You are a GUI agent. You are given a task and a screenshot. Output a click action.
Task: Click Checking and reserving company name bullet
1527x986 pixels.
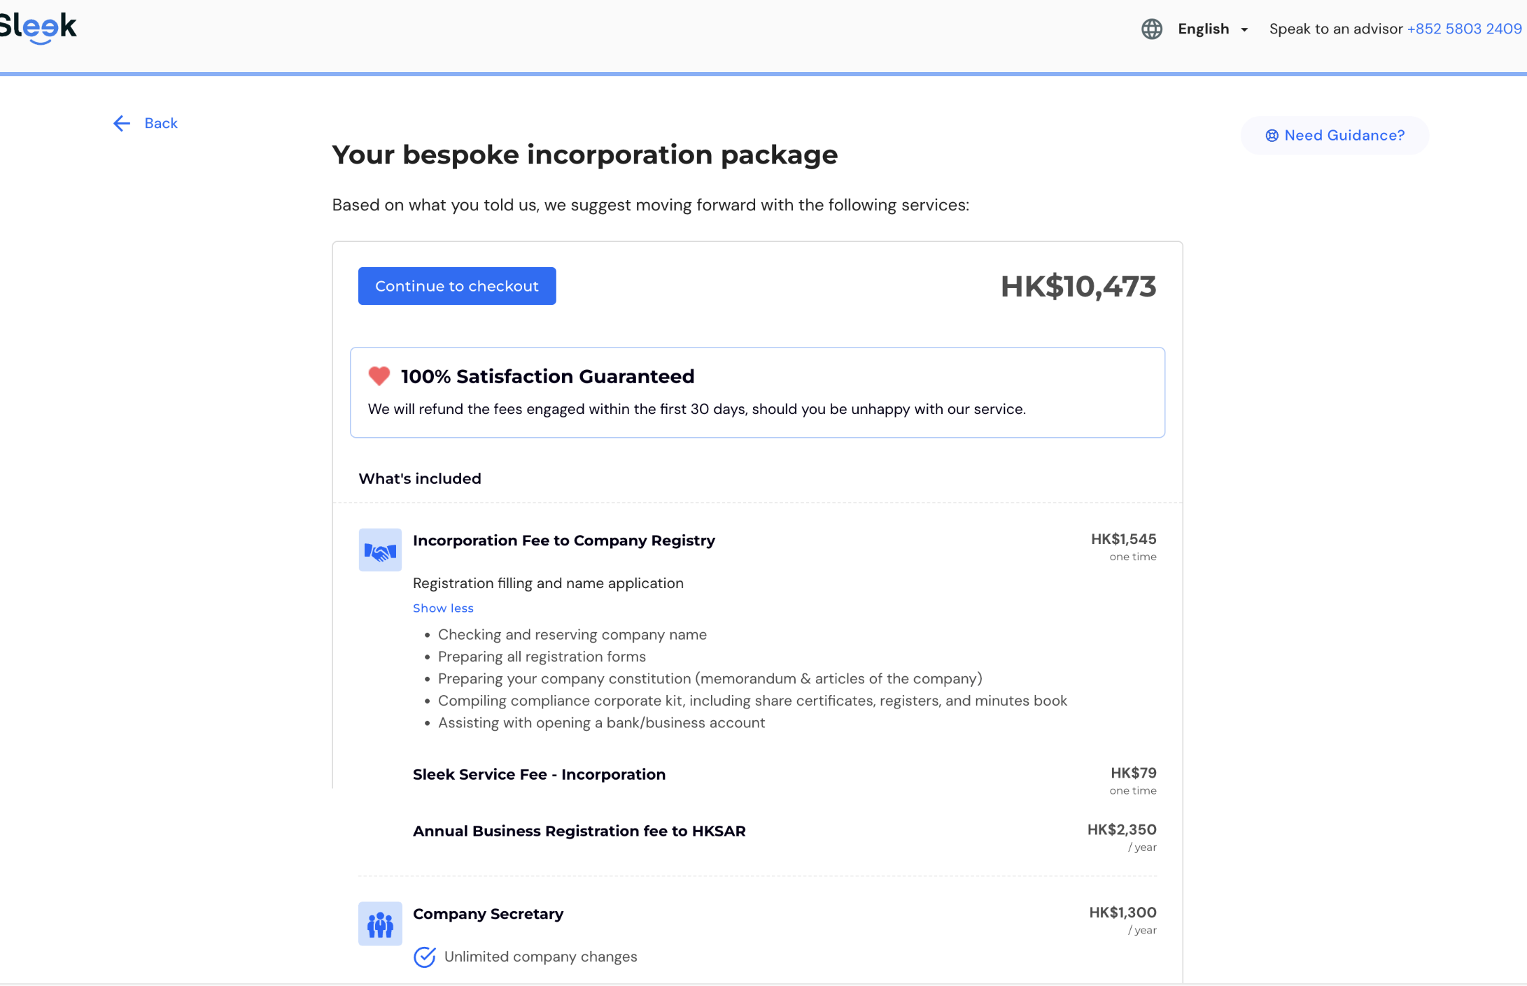click(572, 634)
